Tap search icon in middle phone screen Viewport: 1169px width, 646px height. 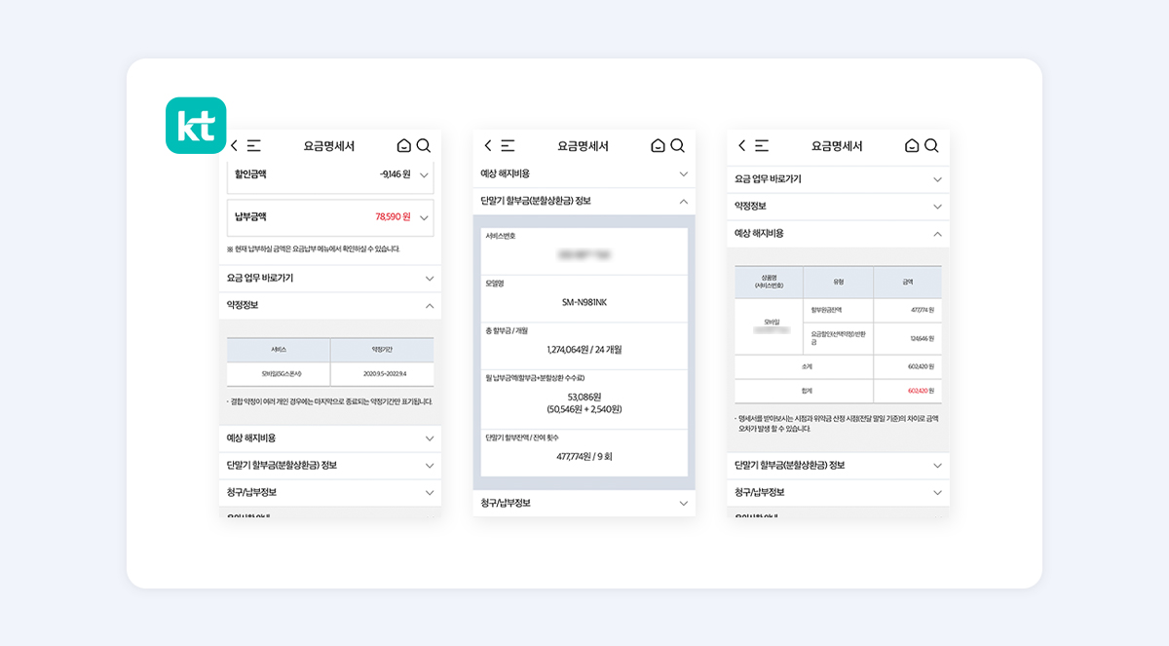(x=678, y=146)
